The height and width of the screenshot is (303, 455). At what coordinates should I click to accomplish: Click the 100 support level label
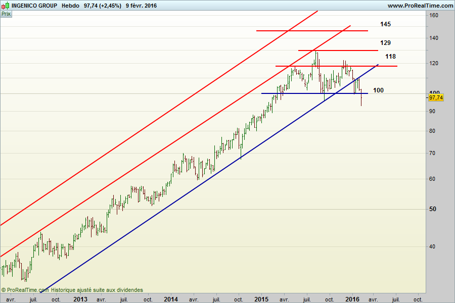378,90
